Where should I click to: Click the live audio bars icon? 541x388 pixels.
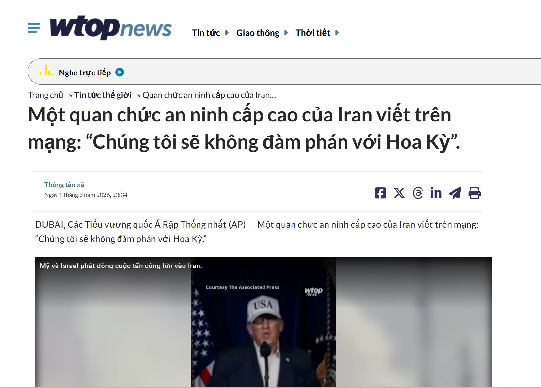coord(46,71)
